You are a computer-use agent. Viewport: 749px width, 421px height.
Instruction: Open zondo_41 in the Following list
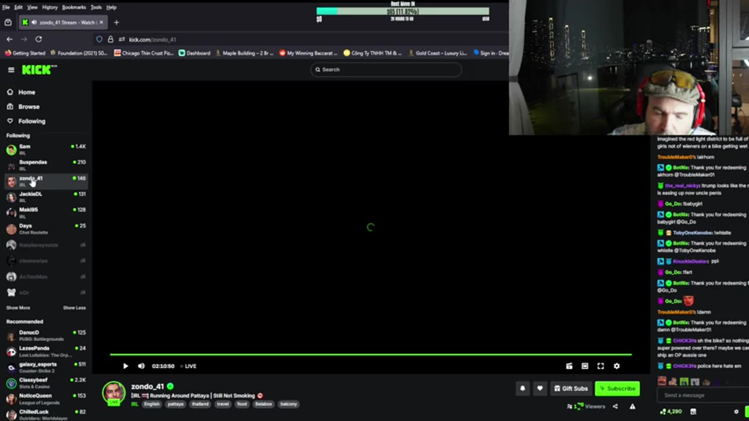tap(46, 181)
